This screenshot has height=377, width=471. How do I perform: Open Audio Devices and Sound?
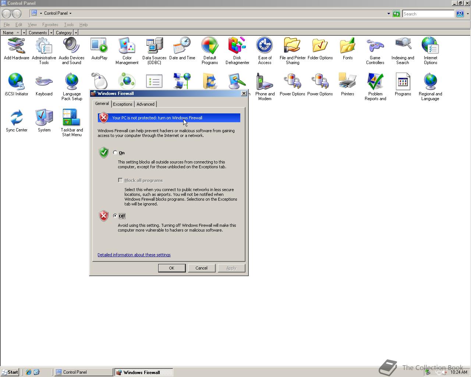pyautogui.click(x=71, y=51)
